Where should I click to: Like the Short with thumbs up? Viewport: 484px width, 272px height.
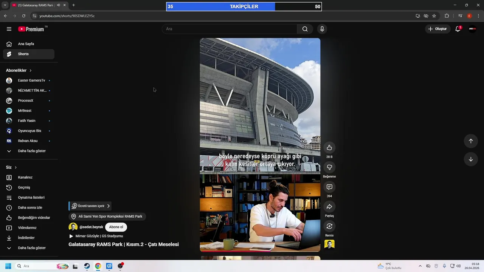coord(329,148)
